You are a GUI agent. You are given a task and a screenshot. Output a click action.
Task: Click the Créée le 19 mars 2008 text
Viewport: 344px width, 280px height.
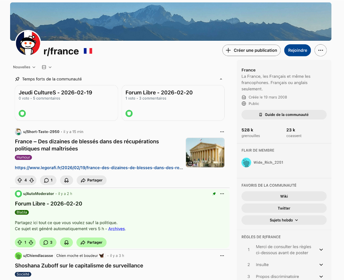[x=268, y=97]
